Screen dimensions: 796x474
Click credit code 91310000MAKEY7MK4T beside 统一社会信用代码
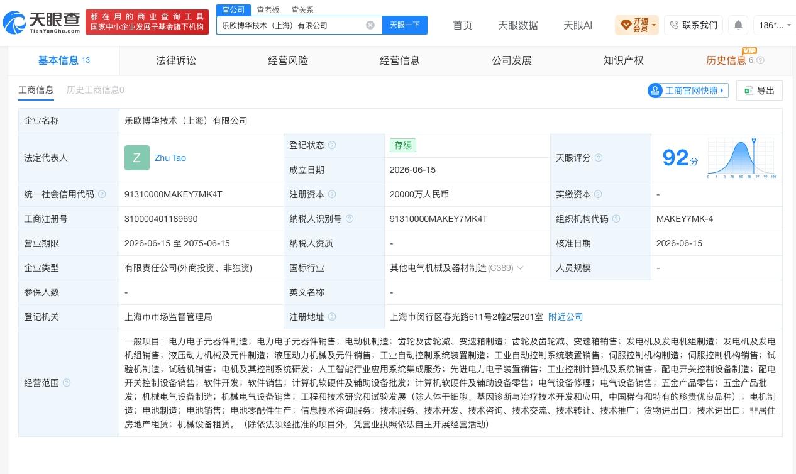[174, 194]
